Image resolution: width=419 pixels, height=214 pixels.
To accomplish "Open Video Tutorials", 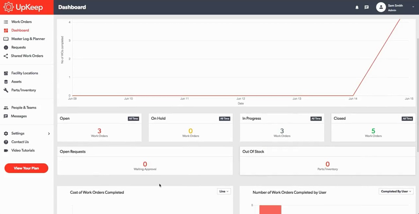I will pyautogui.click(x=23, y=150).
